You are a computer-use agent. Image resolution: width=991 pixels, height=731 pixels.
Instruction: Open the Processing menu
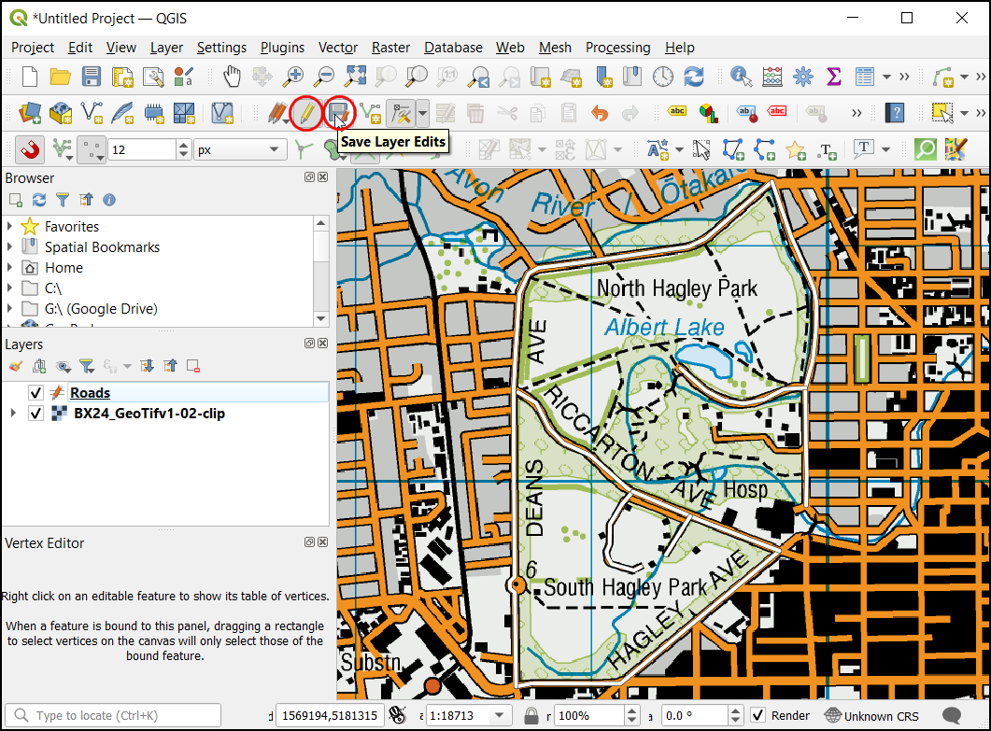pyautogui.click(x=617, y=48)
